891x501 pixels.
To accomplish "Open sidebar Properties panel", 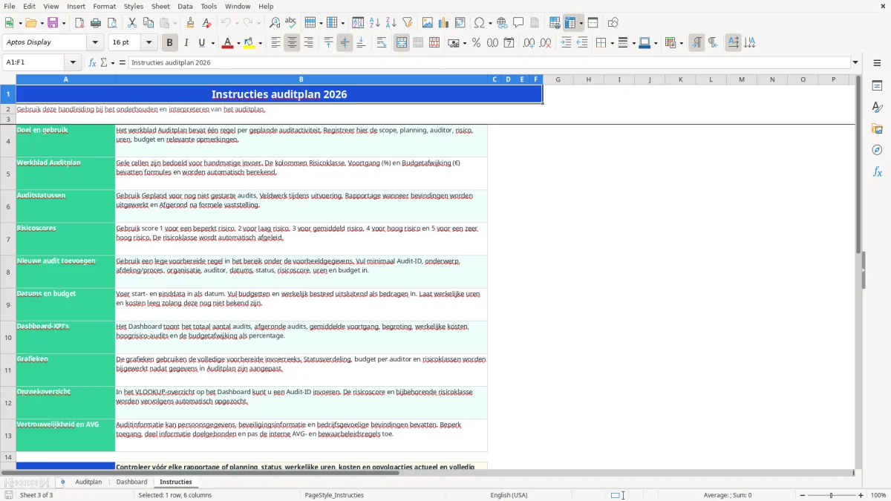I will [877, 85].
